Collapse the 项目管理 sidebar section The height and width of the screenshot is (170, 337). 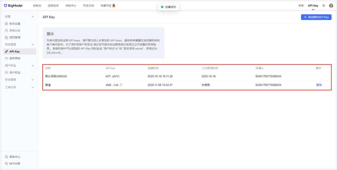point(33,45)
